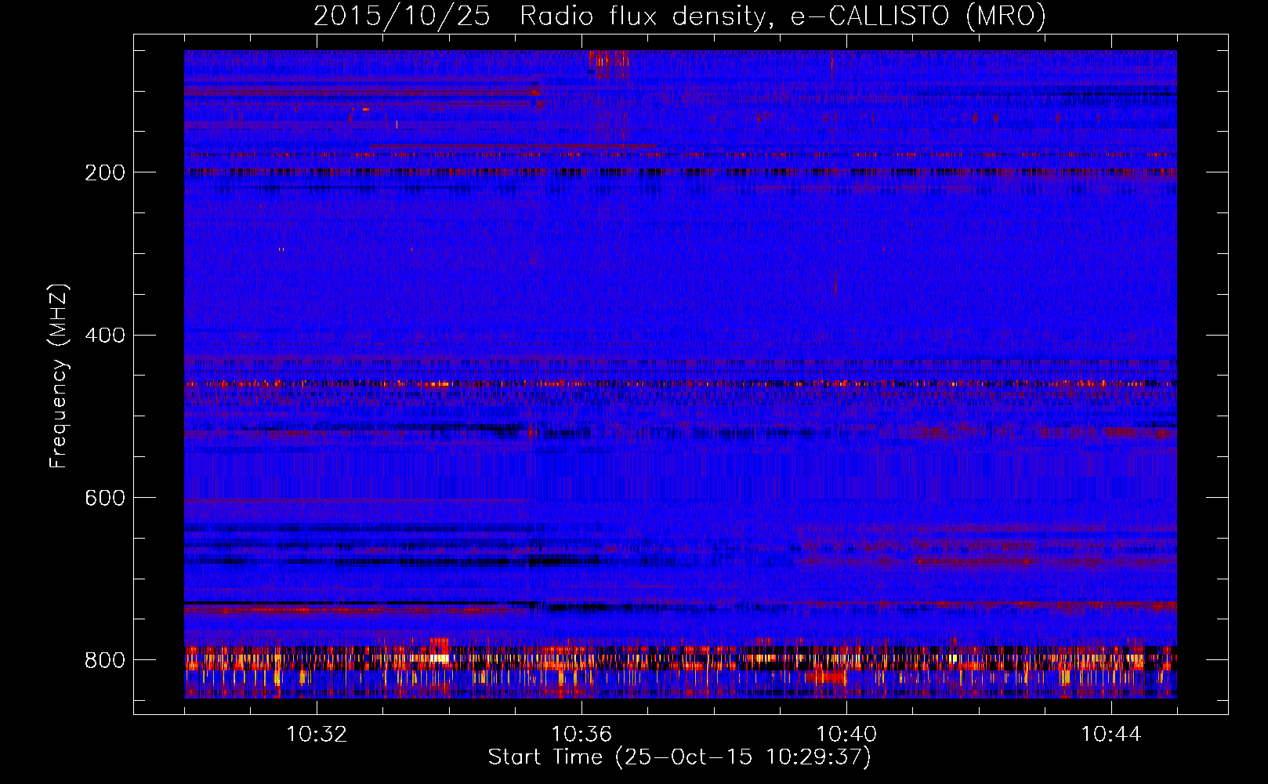Click the 400 frequency tick label

(x=105, y=336)
